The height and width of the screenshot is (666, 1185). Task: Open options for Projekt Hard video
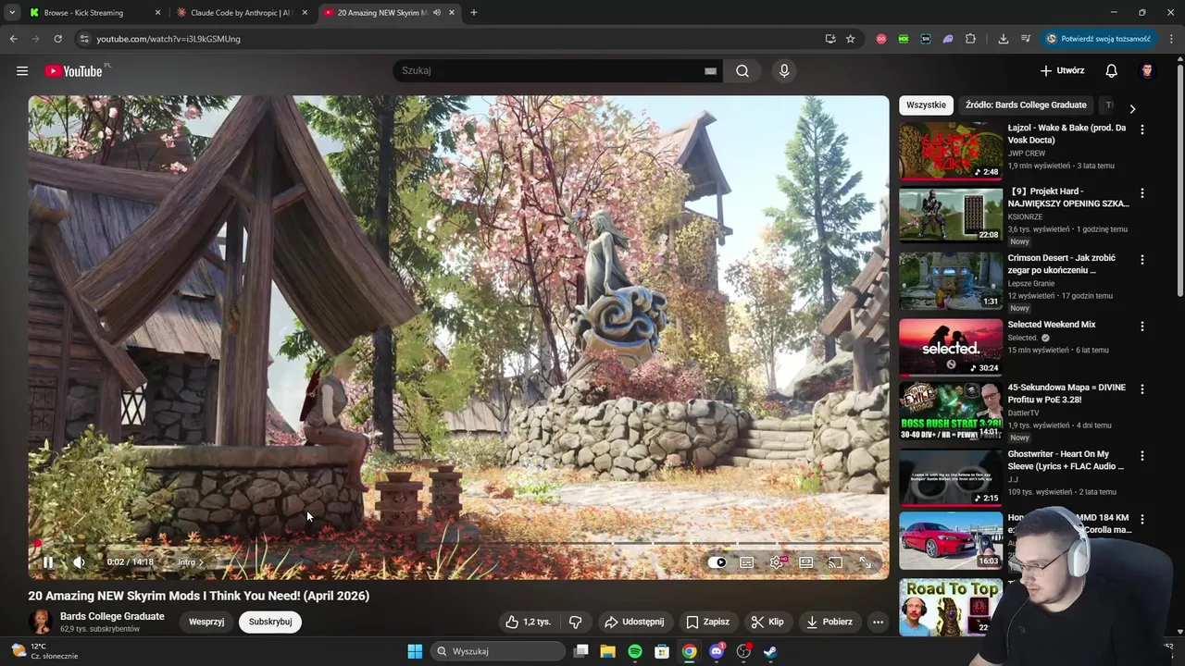click(1141, 193)
